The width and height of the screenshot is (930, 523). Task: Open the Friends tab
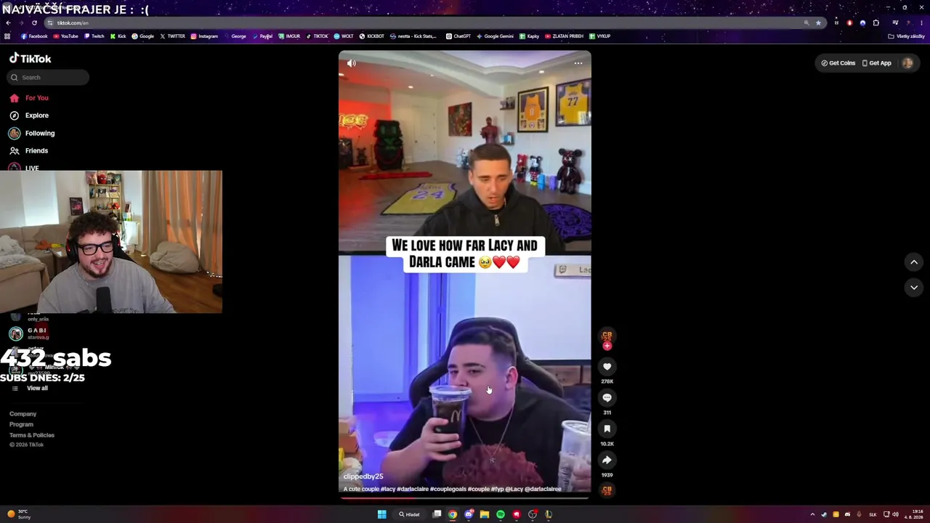click(28, 151)
